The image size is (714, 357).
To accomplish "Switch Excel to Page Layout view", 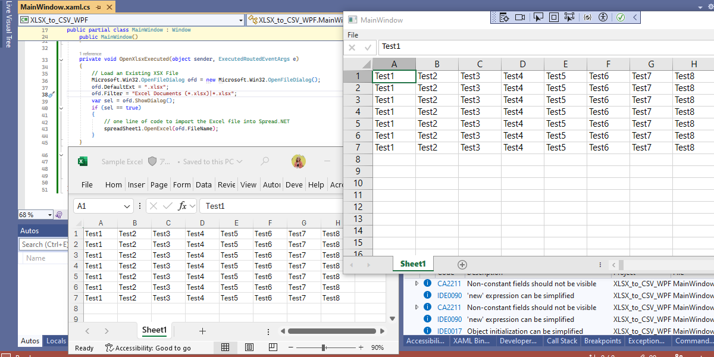I will [249, 347].
